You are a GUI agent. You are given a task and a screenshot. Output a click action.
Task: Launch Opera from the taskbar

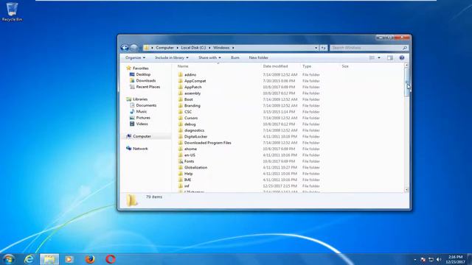click(110, 259)
